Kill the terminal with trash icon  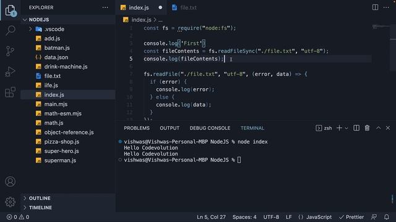pos(367,128)
